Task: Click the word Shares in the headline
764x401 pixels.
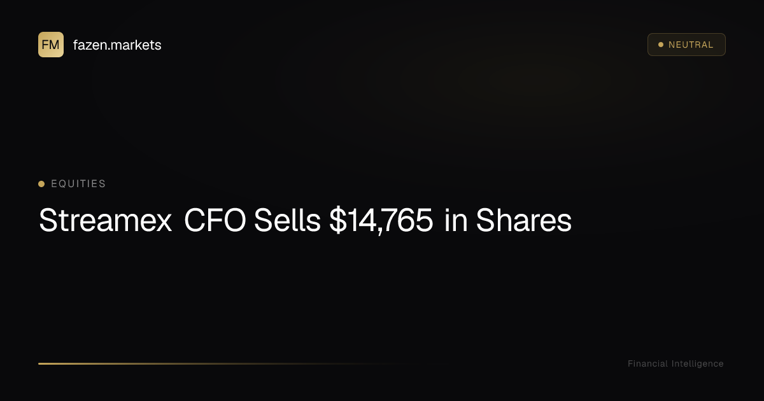Action: coord(523,221)
